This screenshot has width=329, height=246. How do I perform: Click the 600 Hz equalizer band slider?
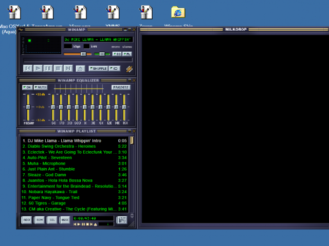pos(77,107)
